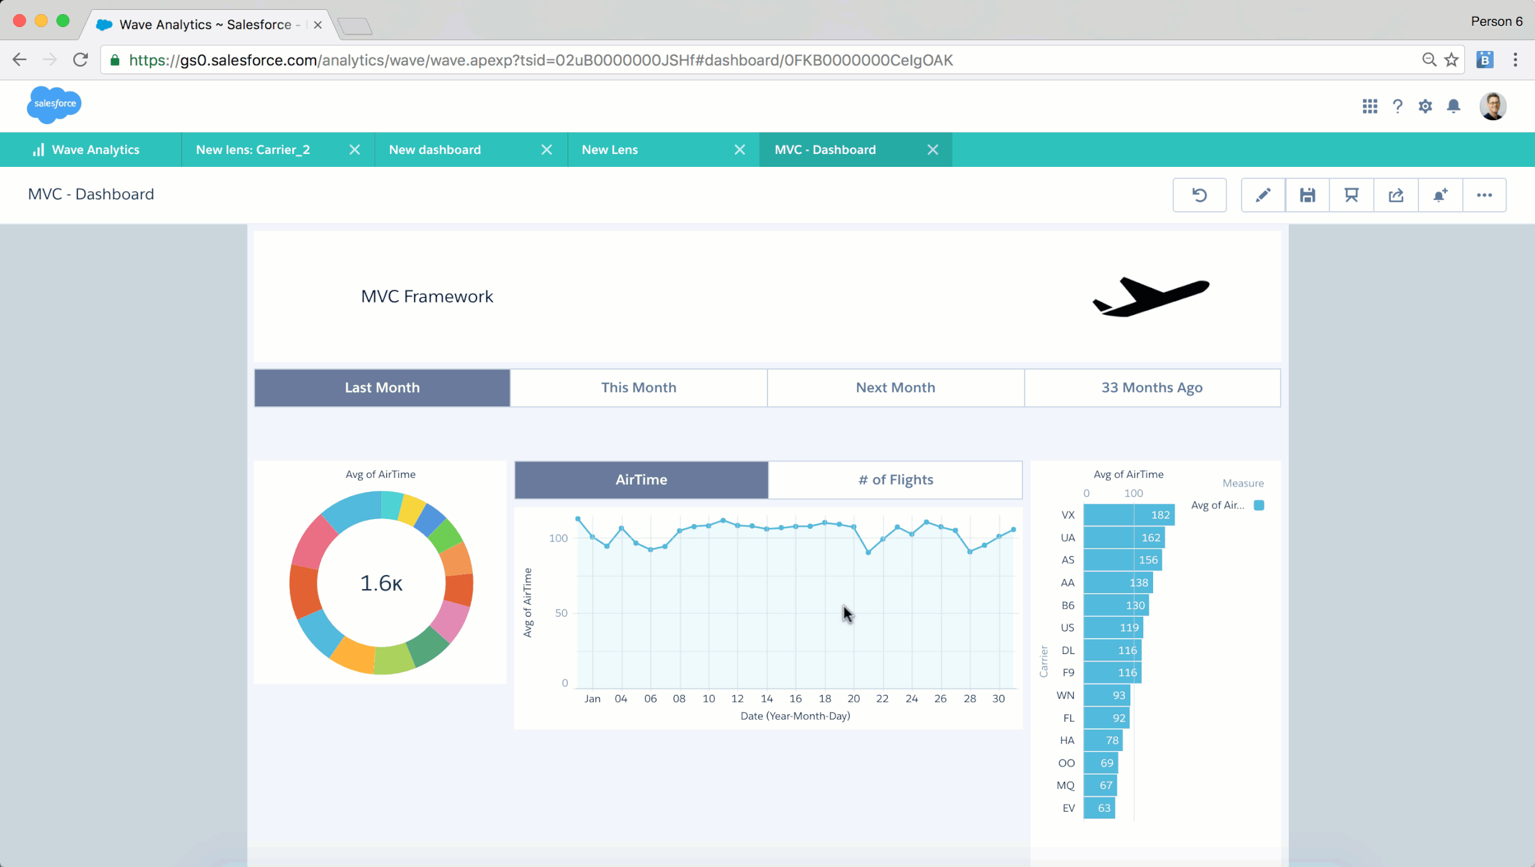Select the 33 Months Ago filter toggle
Image resolution: width=1535 pixels, height=867 pixels.
[x=1152, y=388]
